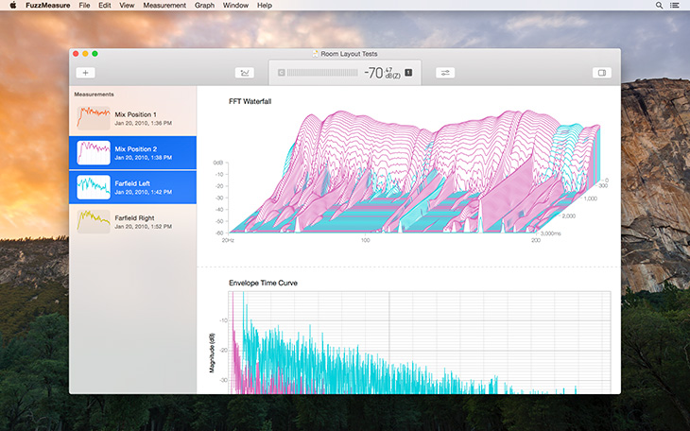Viewport: 690px width, 431px height.
Task: Open the graph chart toolbar button
Action: (245, 73)
